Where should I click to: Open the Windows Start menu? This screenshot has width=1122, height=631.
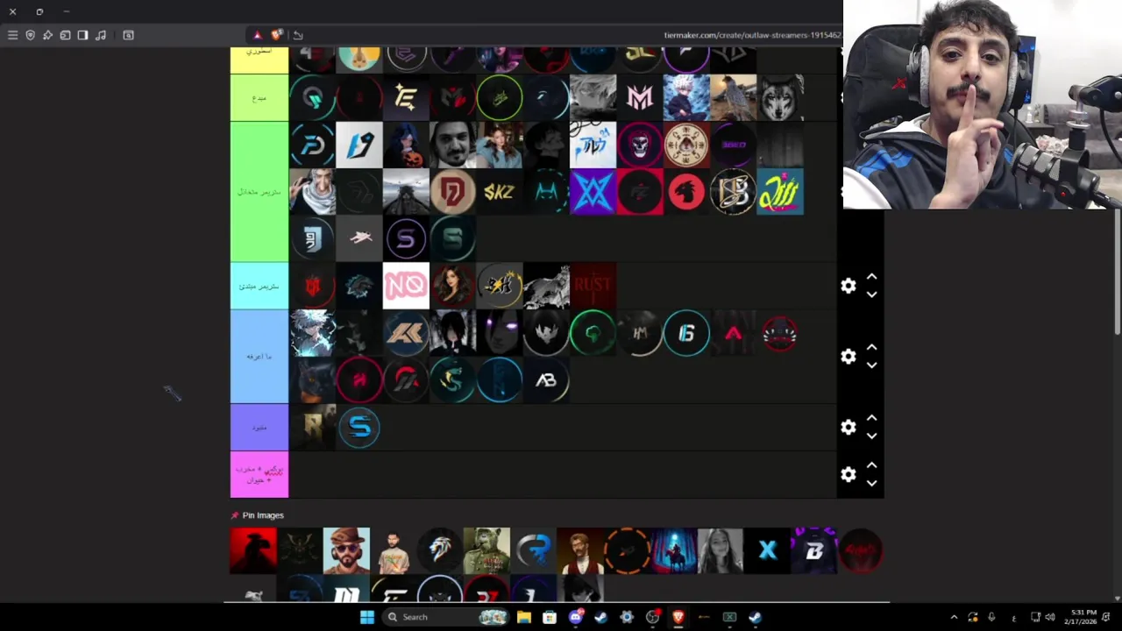click(x=367, y=617)
